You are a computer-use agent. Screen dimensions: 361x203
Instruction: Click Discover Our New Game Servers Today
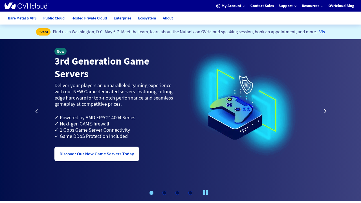tap(96, 154)
